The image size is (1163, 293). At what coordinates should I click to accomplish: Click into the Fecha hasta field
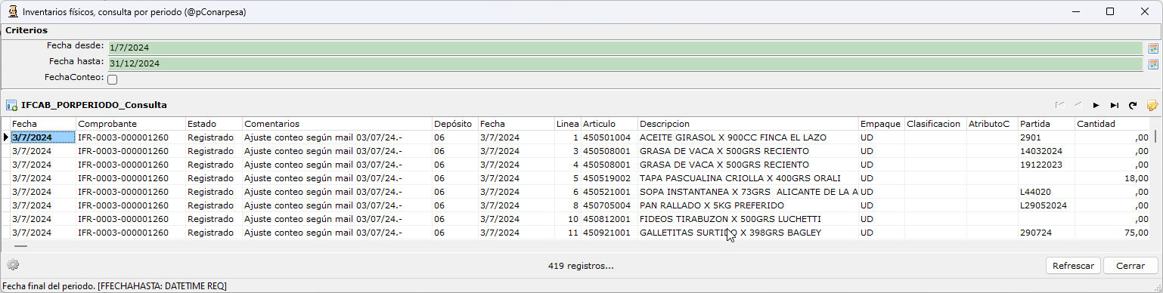[x=625, y=64]
